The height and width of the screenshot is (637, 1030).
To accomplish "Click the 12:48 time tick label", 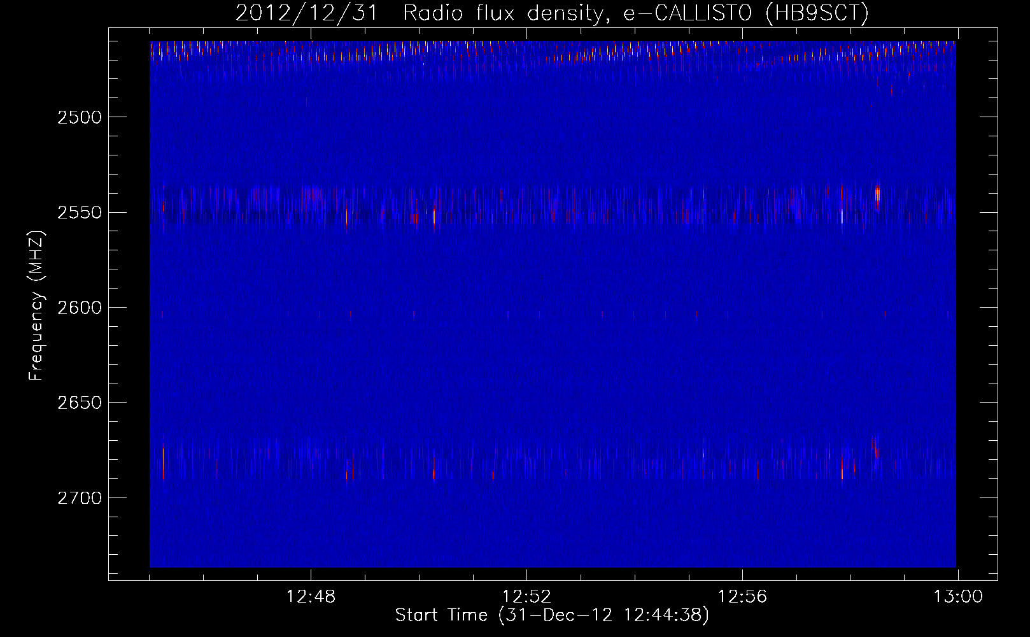I will (x=311, y=597).
